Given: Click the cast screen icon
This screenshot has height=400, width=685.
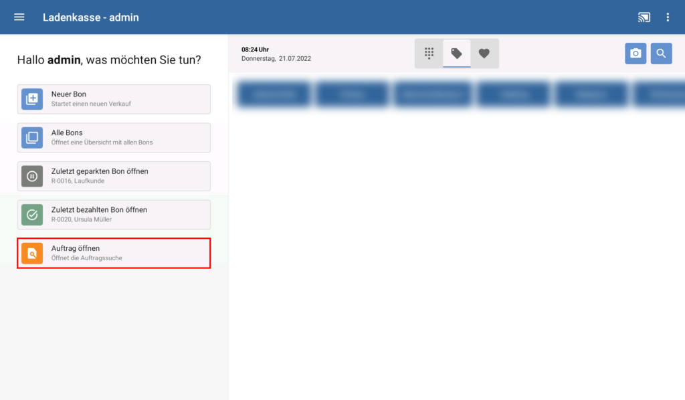Looking at the screenshot, I should pos(644,17).
